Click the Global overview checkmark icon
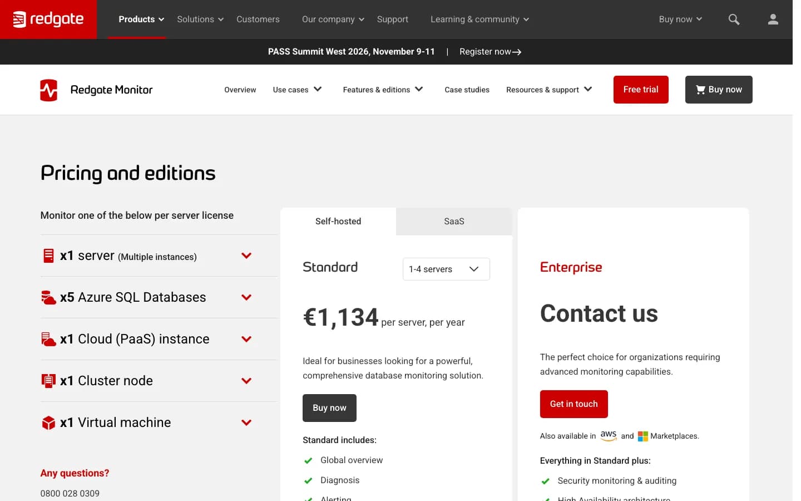801x501 pixels. pos(308,460)
